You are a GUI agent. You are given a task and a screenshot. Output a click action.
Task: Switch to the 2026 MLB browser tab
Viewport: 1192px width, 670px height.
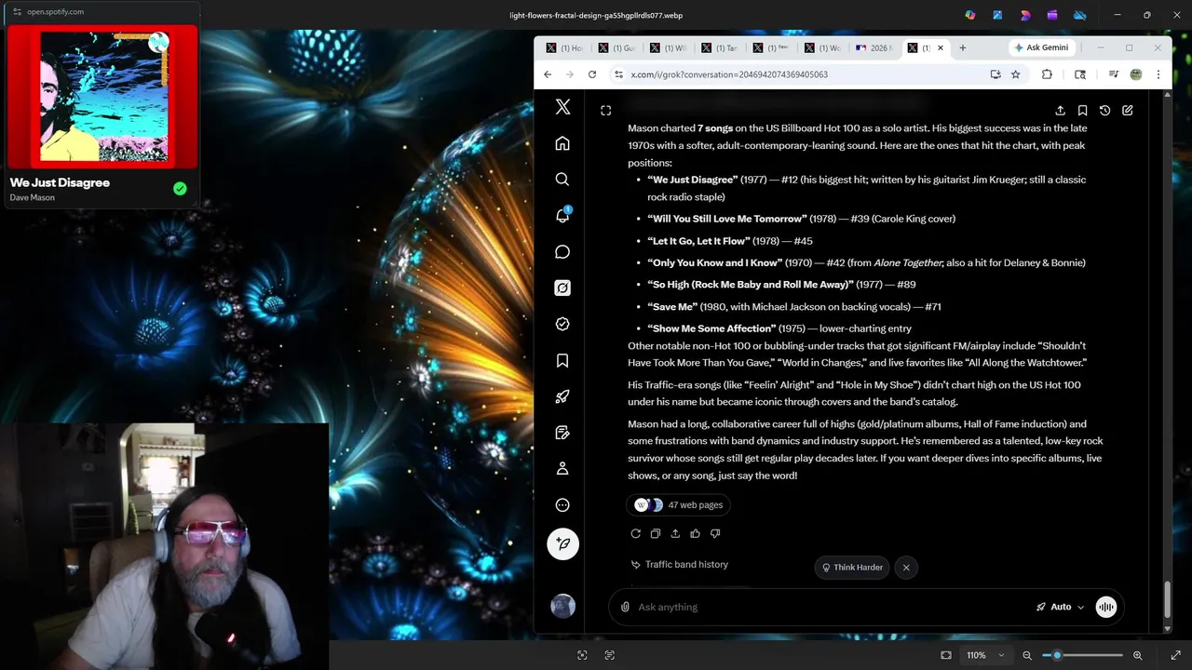pos(873,47)
